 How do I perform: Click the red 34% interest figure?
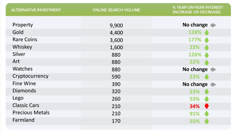point(195,107)
